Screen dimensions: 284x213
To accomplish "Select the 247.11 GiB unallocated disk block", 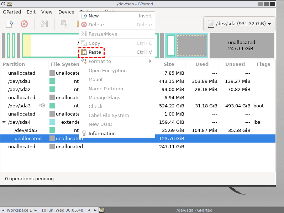I will click(x=242, y=45).
